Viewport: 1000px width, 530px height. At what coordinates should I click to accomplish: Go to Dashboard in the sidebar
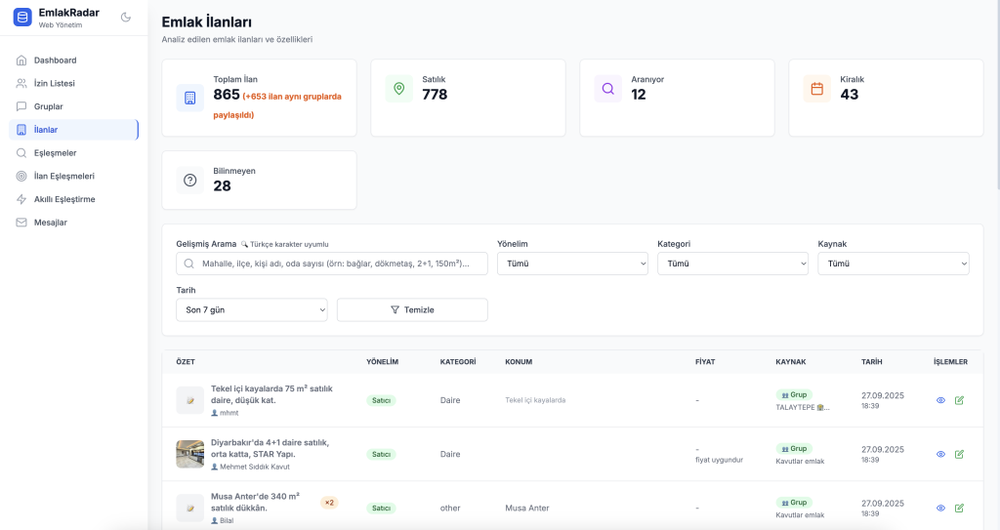[55, 61]
